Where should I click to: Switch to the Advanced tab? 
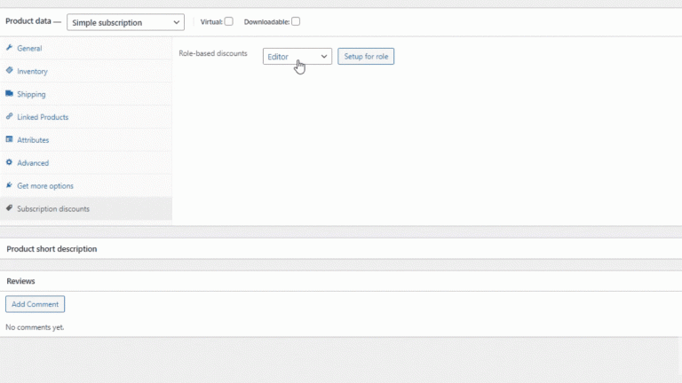[x=86, y=163]
